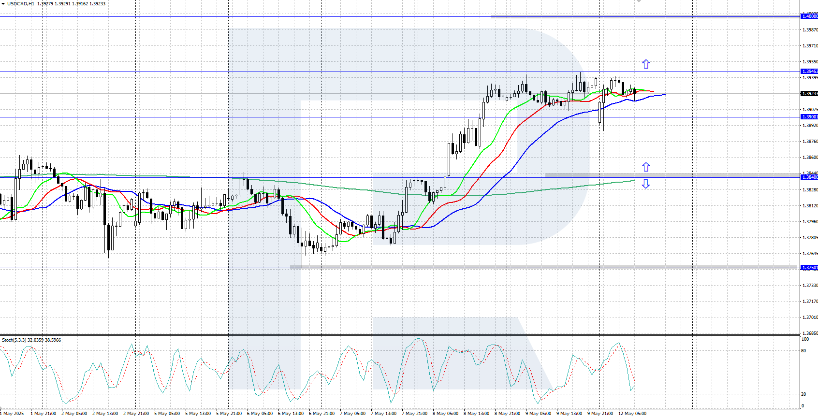Click the 8 May 13:00 time label

(x=476, y=414)
